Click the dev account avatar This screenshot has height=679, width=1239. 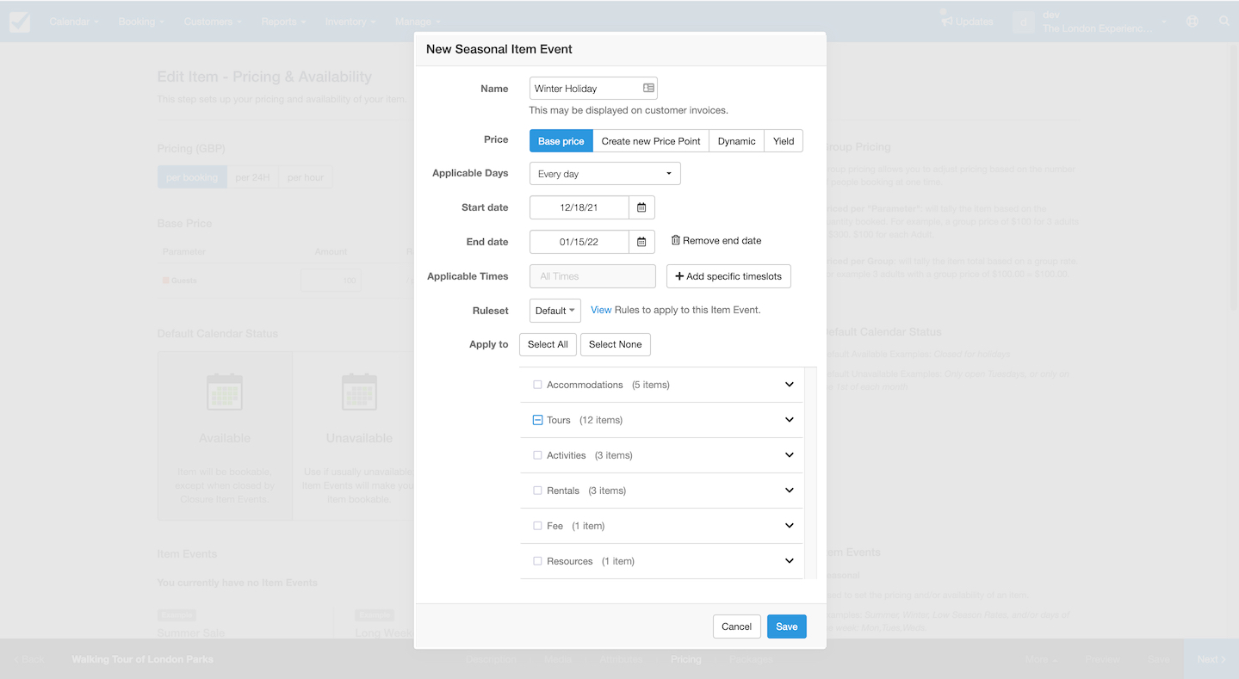[1024, 22]
